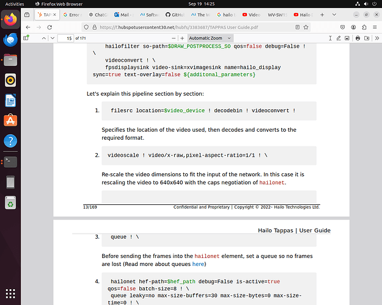Viewport: 382px width, 305px height.
Task: Switch to the Video YouTube tab
Action: pos(252,15)
